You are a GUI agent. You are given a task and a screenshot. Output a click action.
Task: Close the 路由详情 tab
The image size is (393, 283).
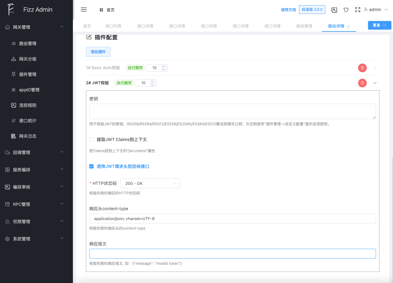[x=349, y=27]
